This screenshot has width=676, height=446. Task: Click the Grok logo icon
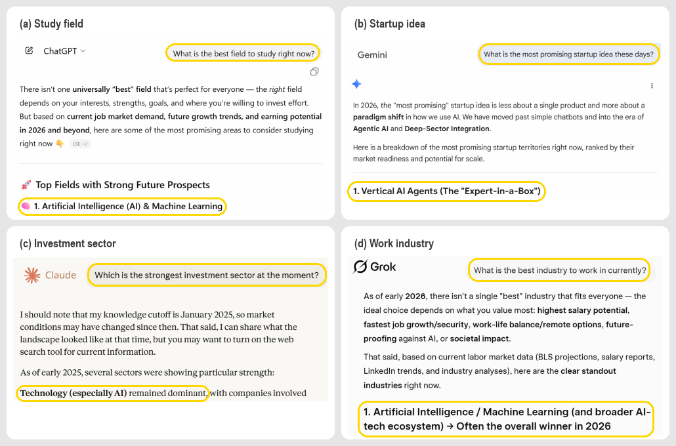tap(360, 267)
